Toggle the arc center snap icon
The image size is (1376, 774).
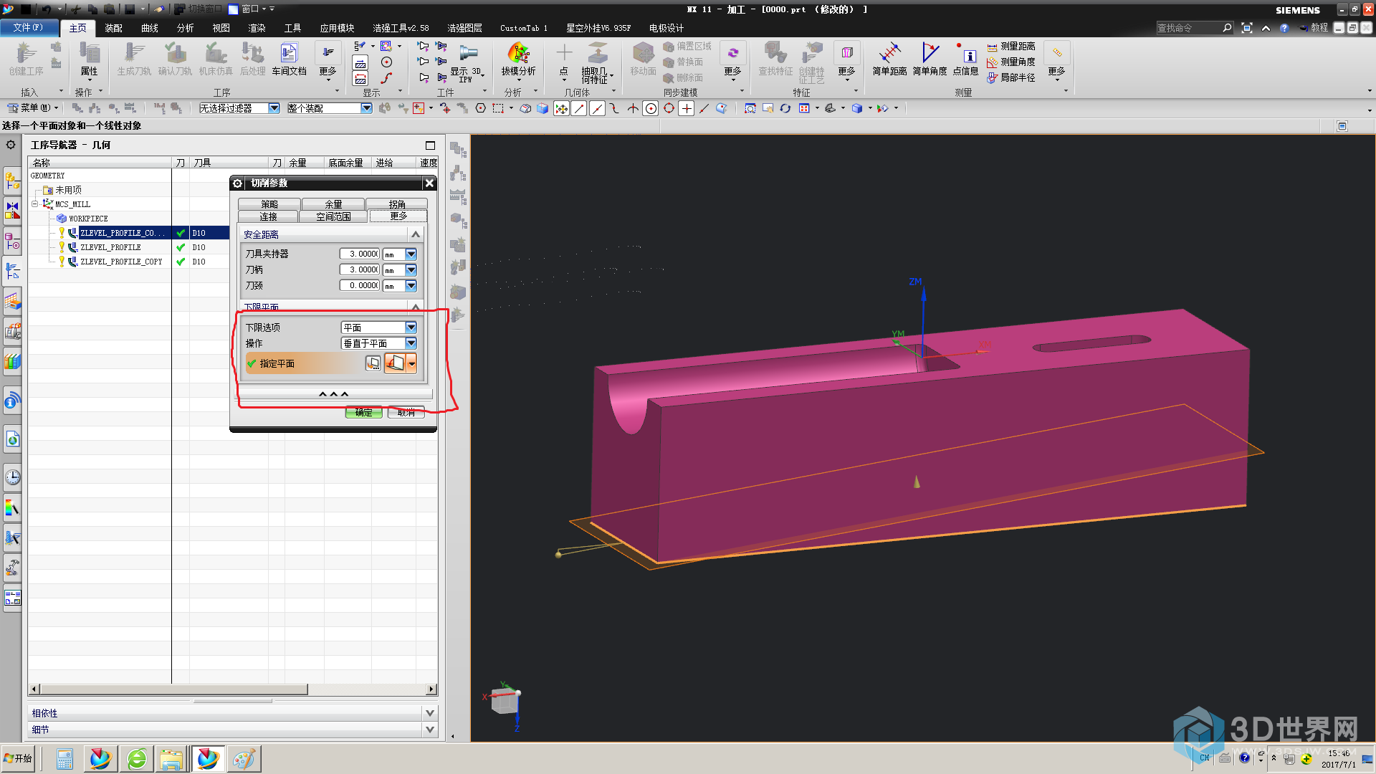(x=651, y=108)
